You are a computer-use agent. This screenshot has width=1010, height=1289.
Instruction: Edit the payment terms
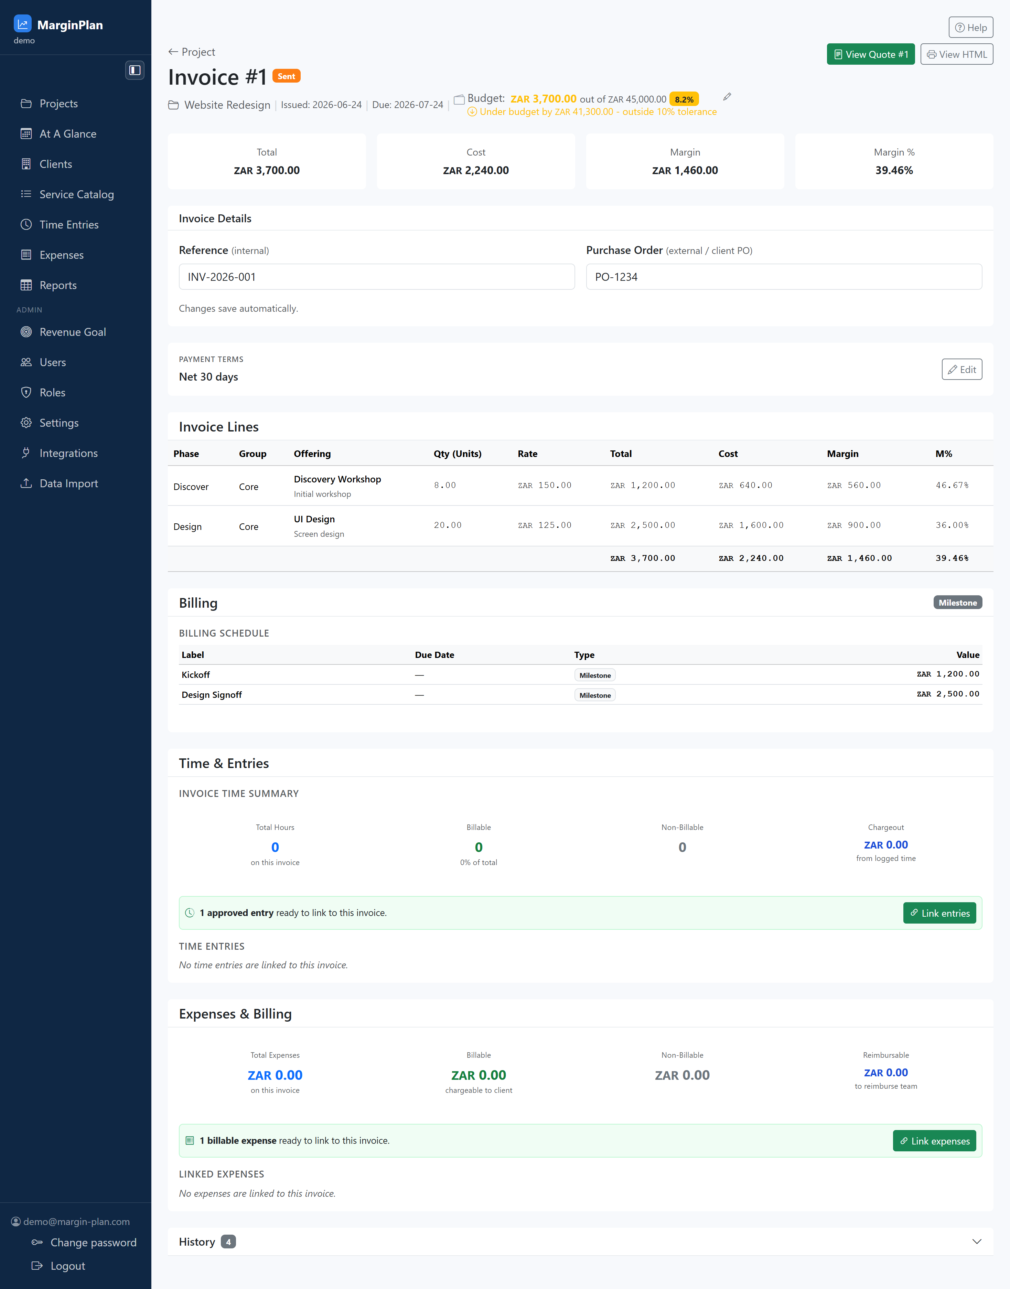point(961,370)
